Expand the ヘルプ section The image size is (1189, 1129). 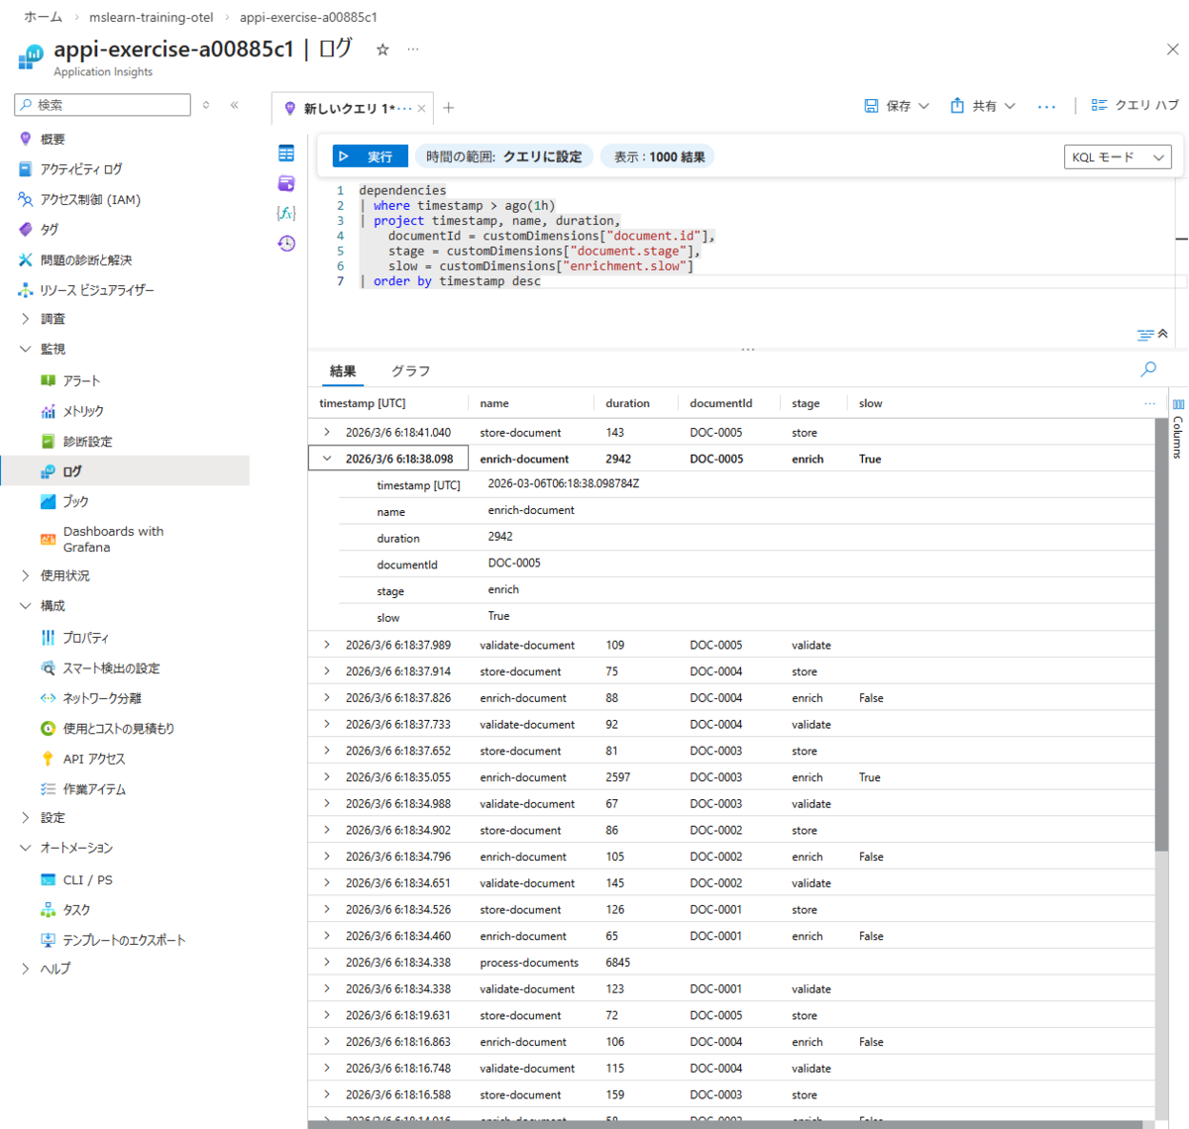click(26, 969)
